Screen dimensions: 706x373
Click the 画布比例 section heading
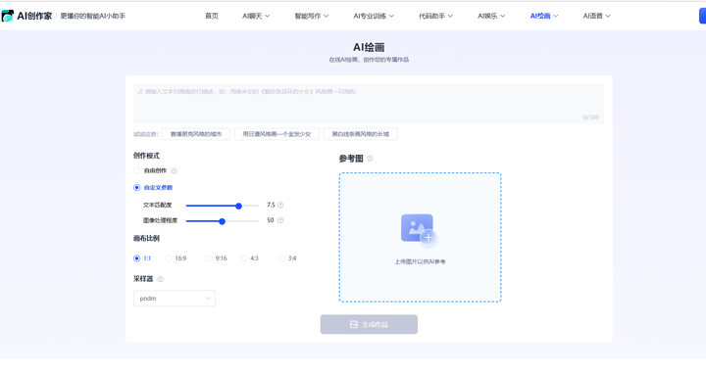(x=146, y=238)
